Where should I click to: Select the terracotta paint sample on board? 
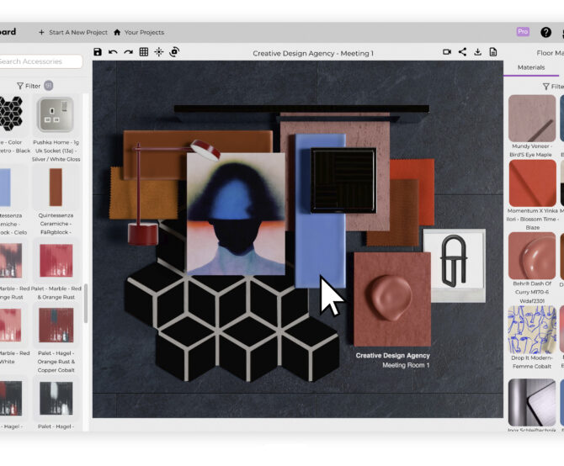392,299
